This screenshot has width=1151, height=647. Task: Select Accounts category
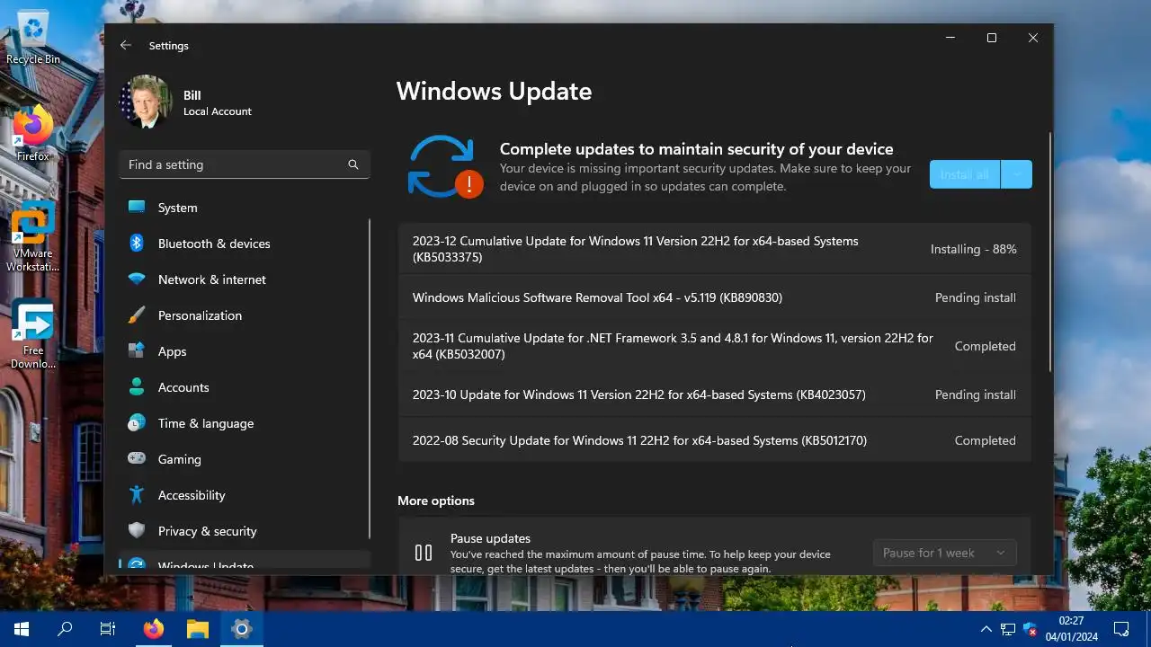tap(244, 387)
